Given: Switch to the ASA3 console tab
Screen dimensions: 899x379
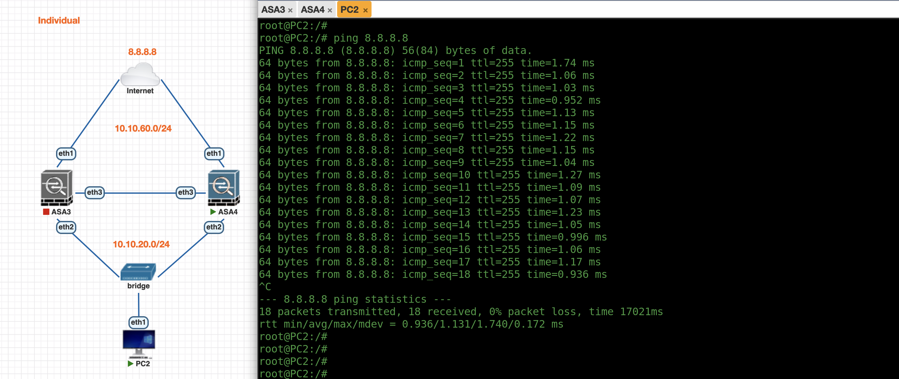Looking at the screenshot, I should pyautogui.click(x=273, y=10).
